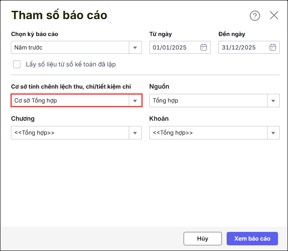Open calendar picker for Từ ngày

203,47
